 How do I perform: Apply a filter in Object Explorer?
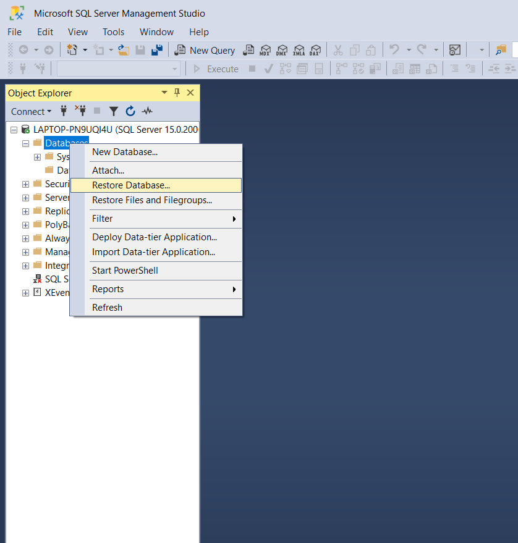click(114, 112)
